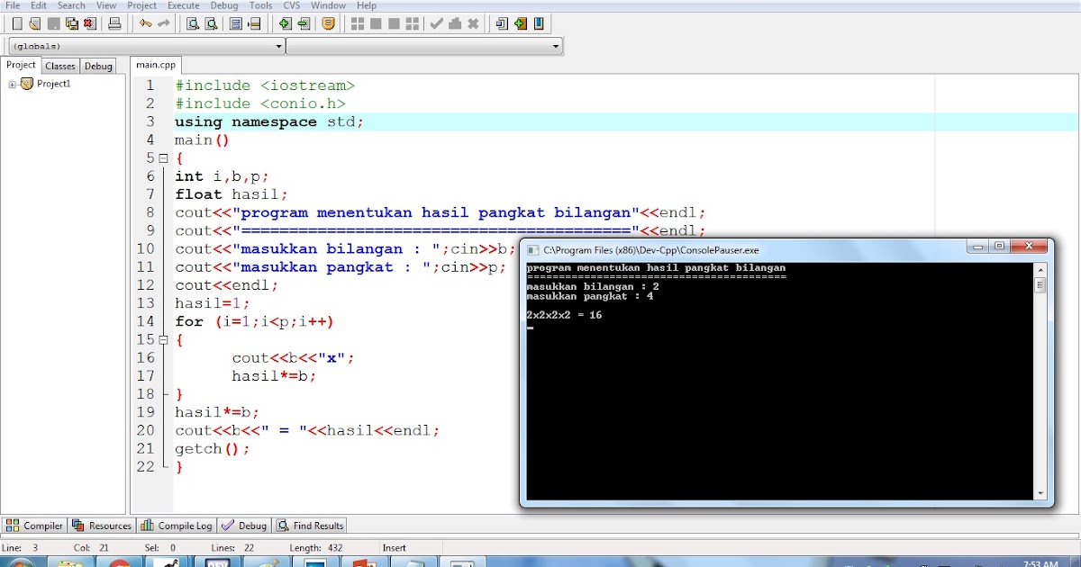
Task: Redo the last undone edit
Action: pyautogui.click(x=164, y=23)
